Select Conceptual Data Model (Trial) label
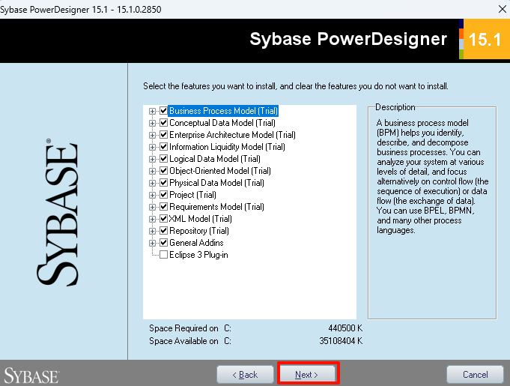Image resolution: width=510 pixels, height=386 pixels. click(222, 123)
